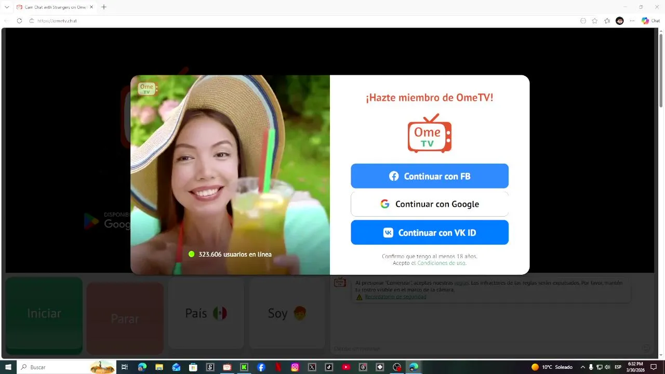Continue sign-up with Facebook button
Image resolution: width=665 pixels, height=374 pixels.
[x=430, y=176]
